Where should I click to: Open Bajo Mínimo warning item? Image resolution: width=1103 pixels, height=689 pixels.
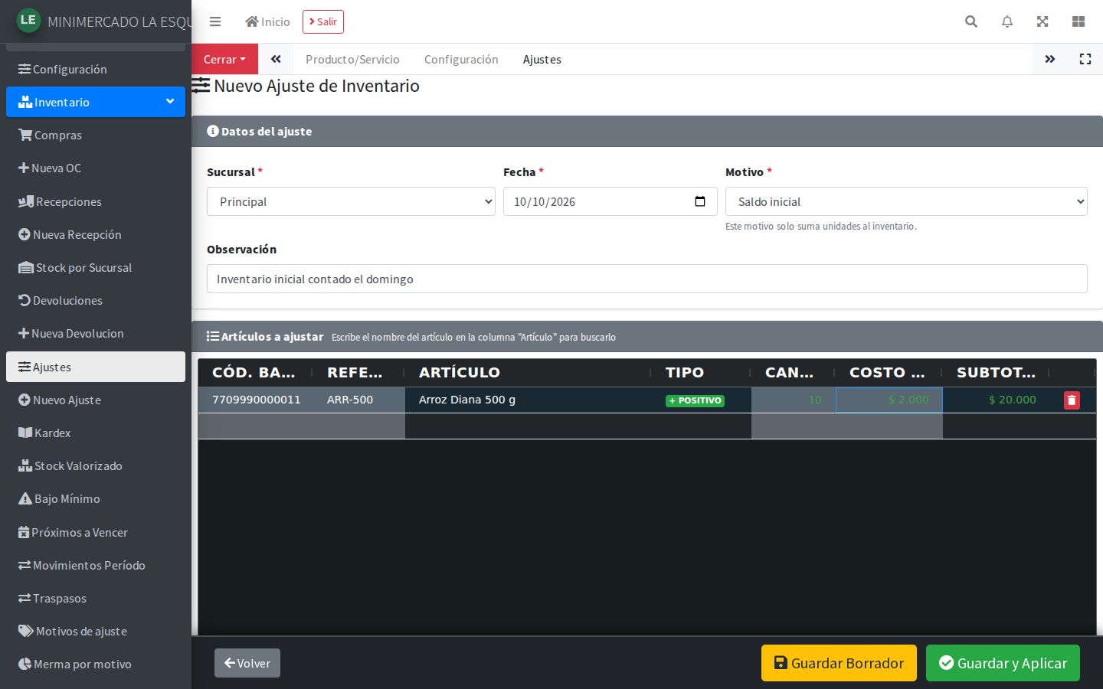coord(96,498)
